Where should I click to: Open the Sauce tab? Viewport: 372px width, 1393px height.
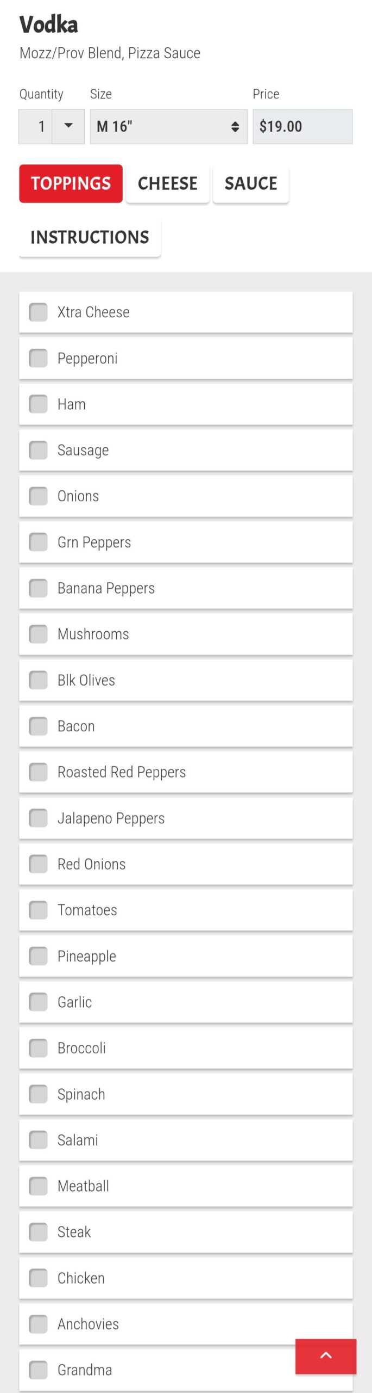coord(250,183)
